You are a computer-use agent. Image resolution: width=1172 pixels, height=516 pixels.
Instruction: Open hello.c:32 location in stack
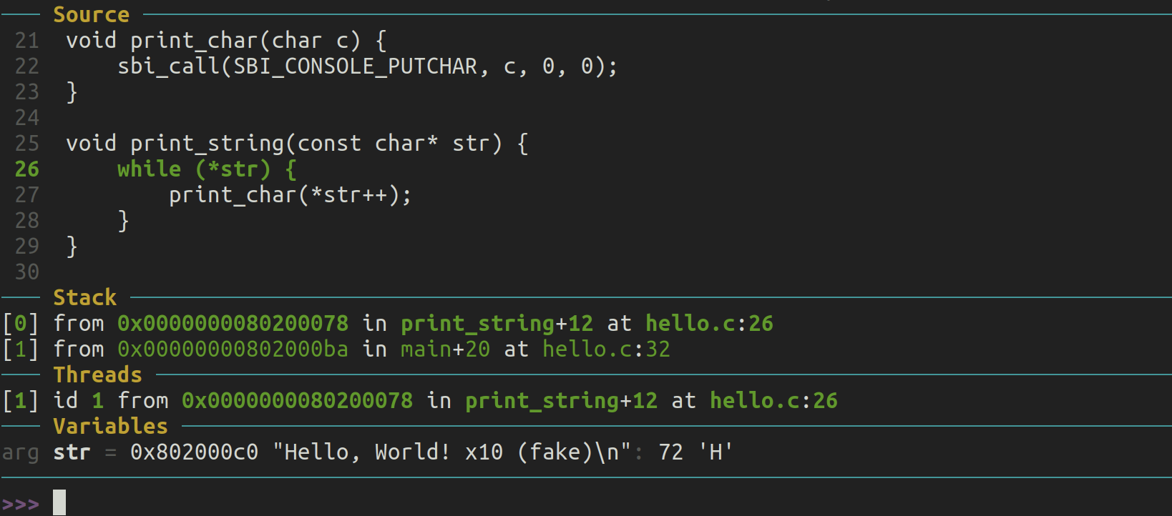607,349
